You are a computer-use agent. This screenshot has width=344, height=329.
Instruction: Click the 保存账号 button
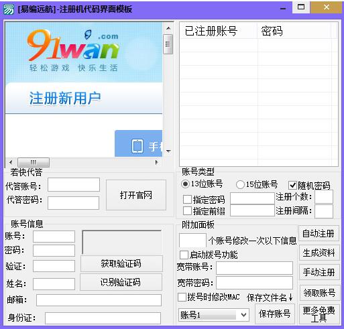(275, 314)
